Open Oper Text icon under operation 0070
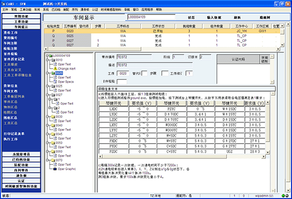The image size is (292, 199). 55,164
